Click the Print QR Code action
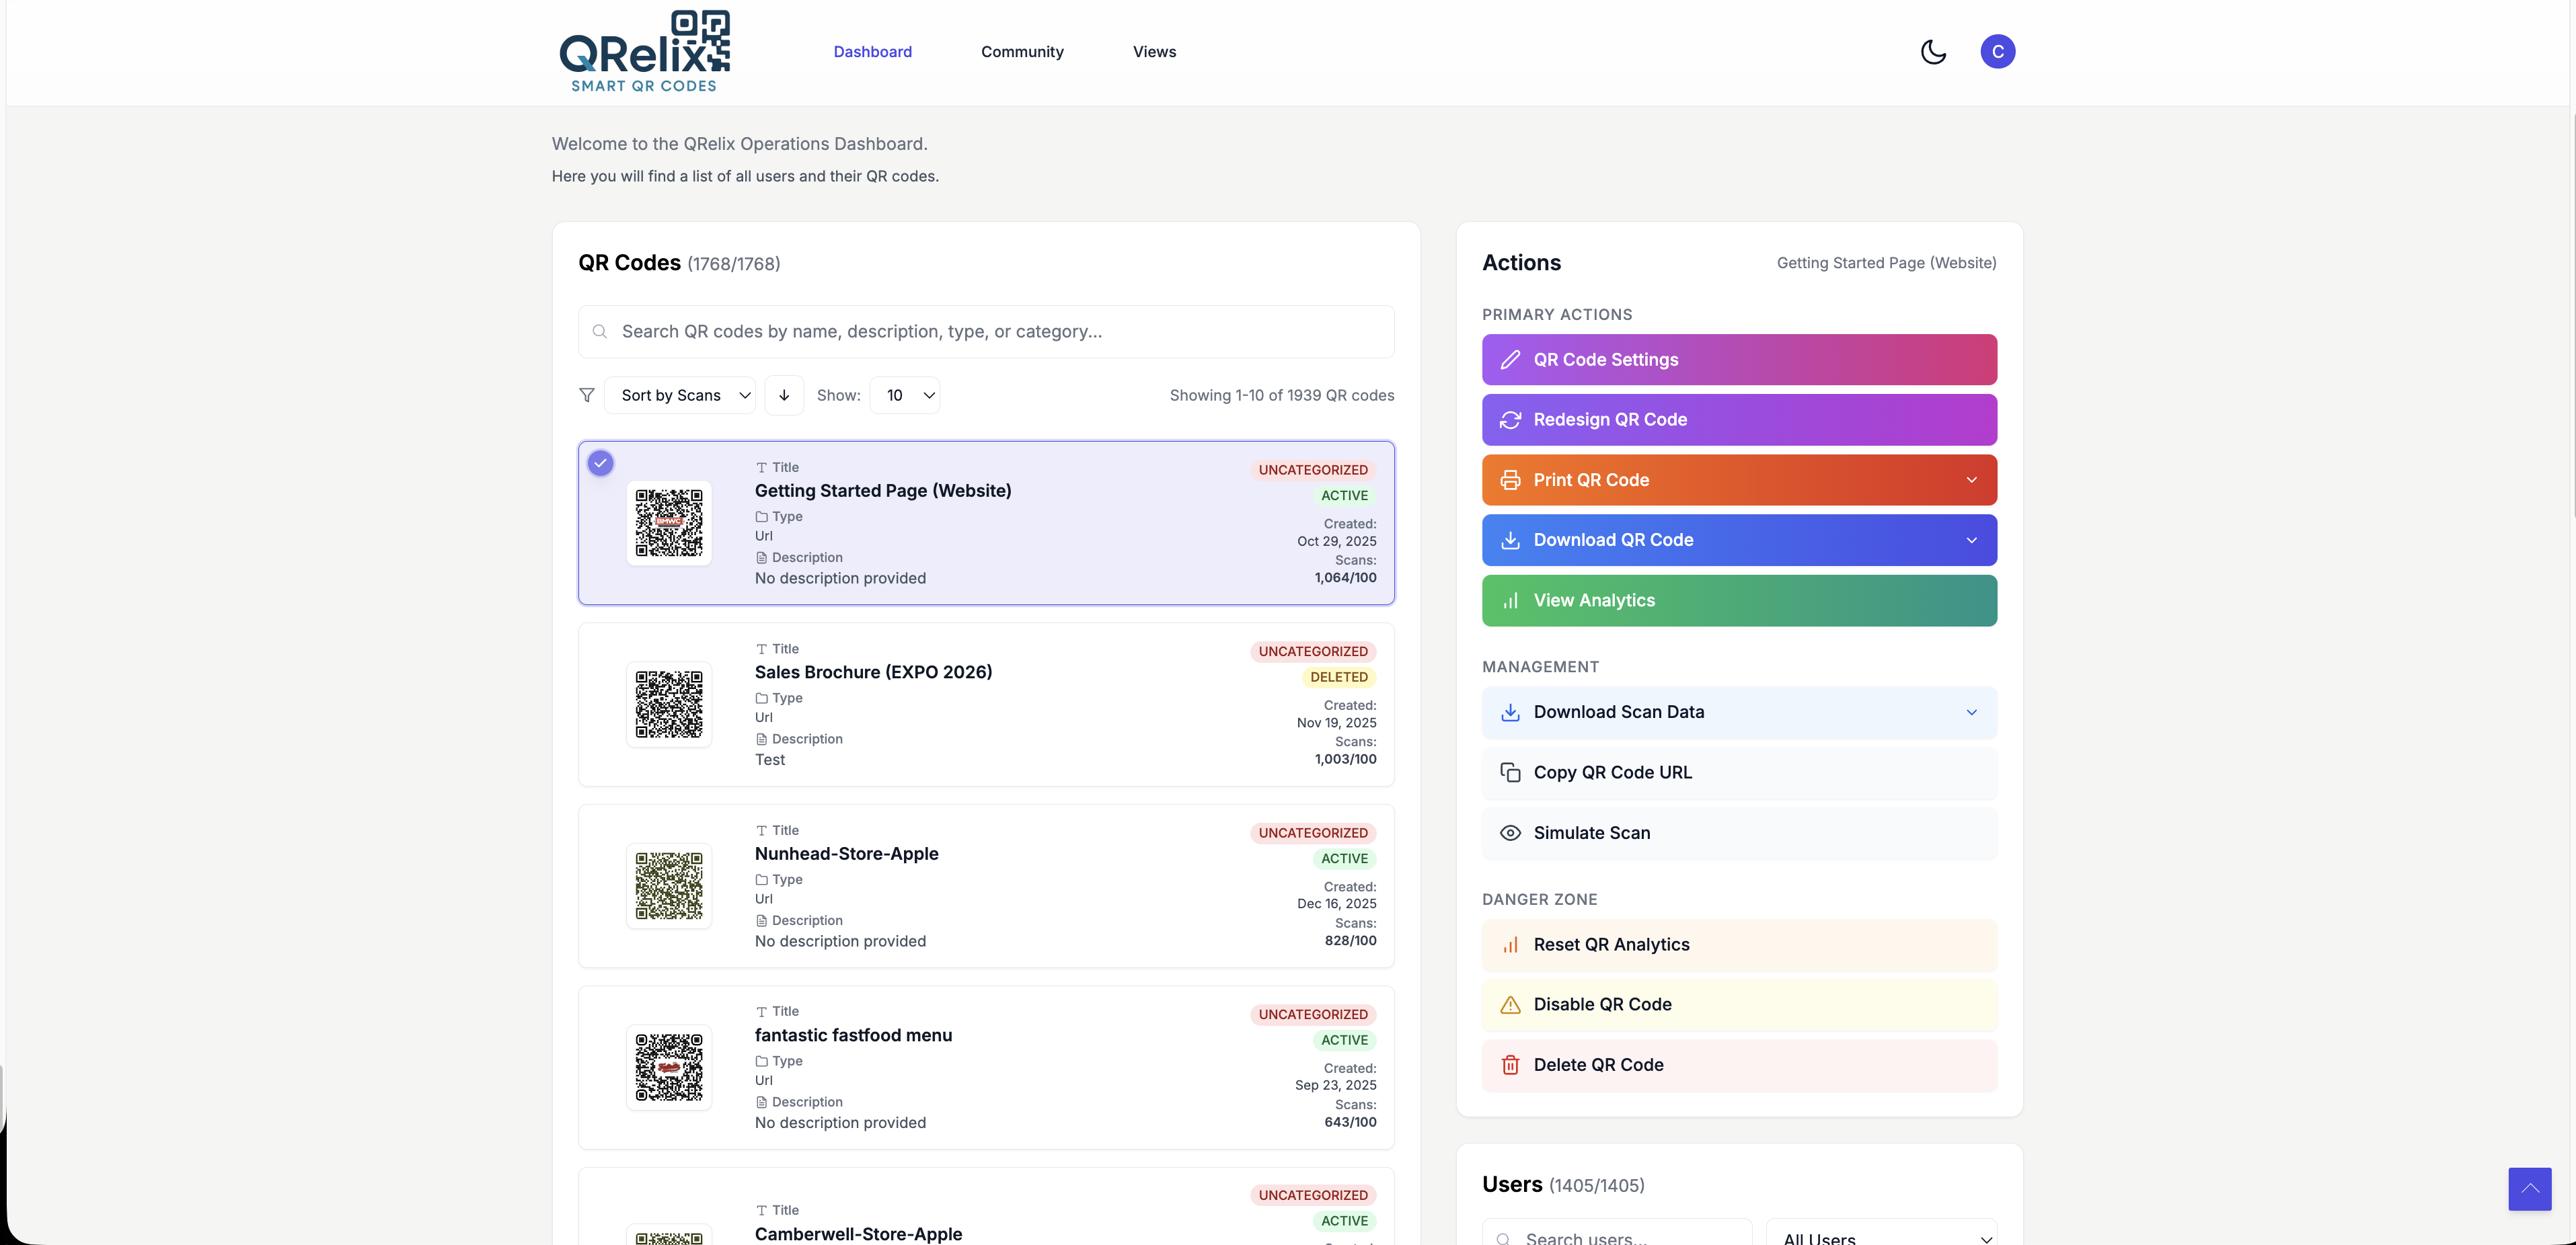This screenshot has width=2576, height=1245. point(1700,479)
